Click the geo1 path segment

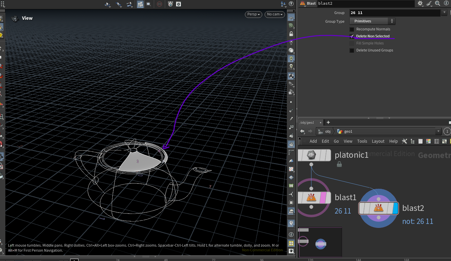(x=345, y=131)
